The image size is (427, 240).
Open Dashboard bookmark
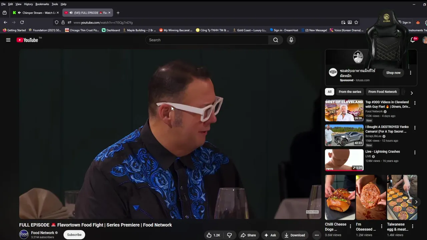pyautogui.click(x=111, y=30)
